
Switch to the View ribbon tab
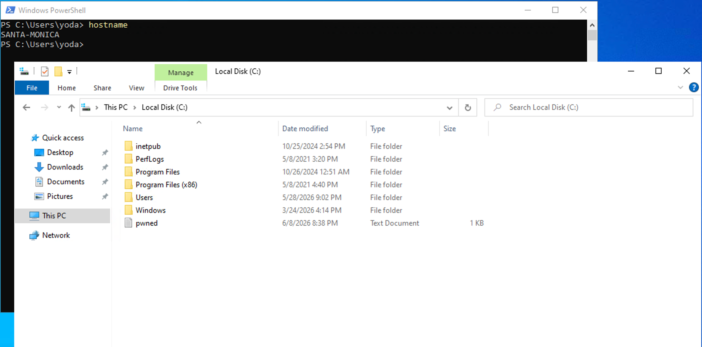pyautogui.click(x=137, y=88)
